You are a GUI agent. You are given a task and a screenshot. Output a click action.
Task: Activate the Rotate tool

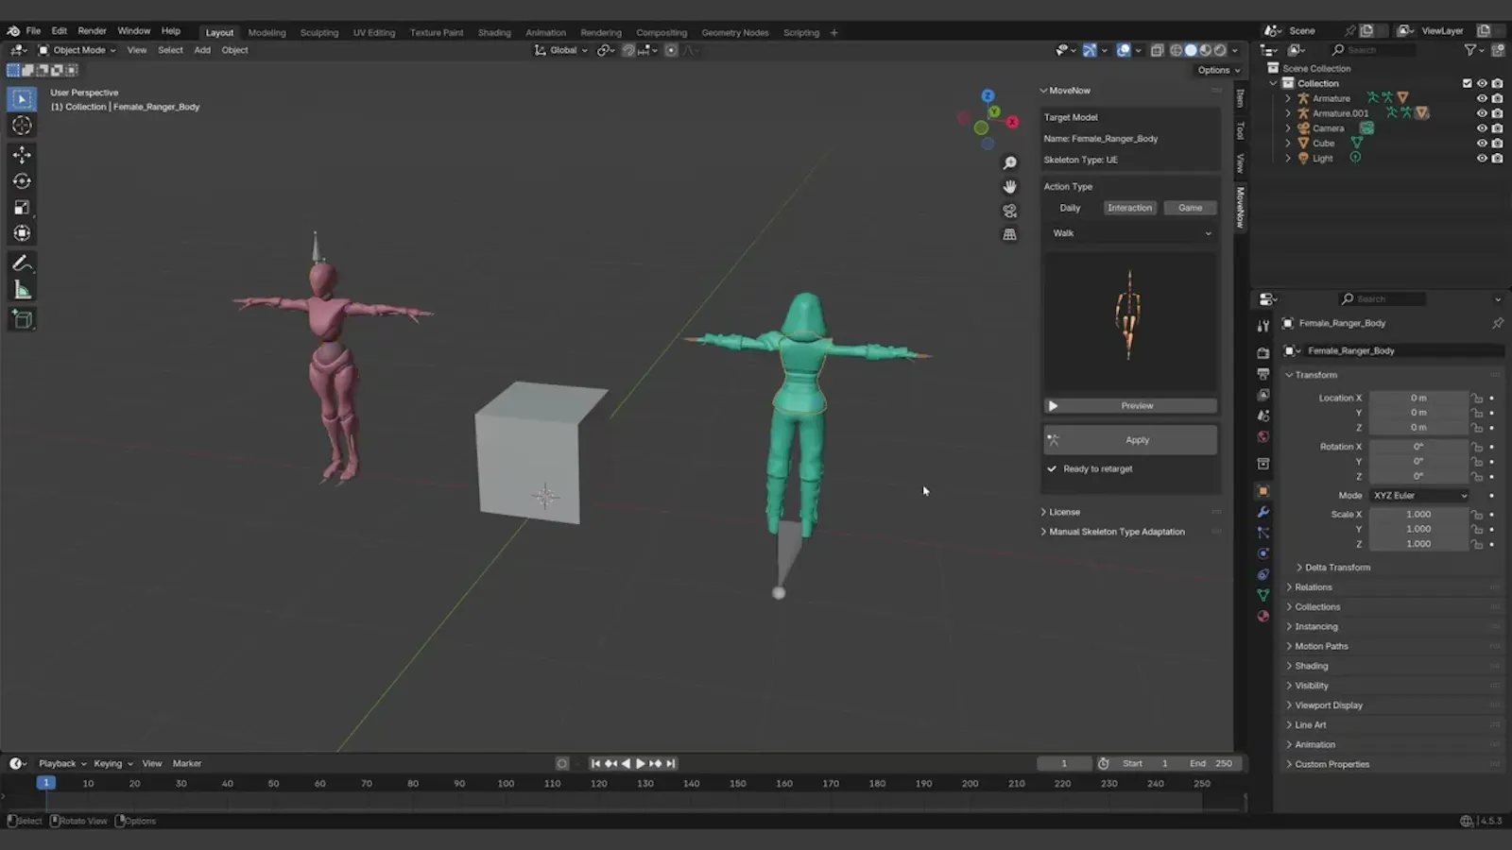tap(22, 180)
